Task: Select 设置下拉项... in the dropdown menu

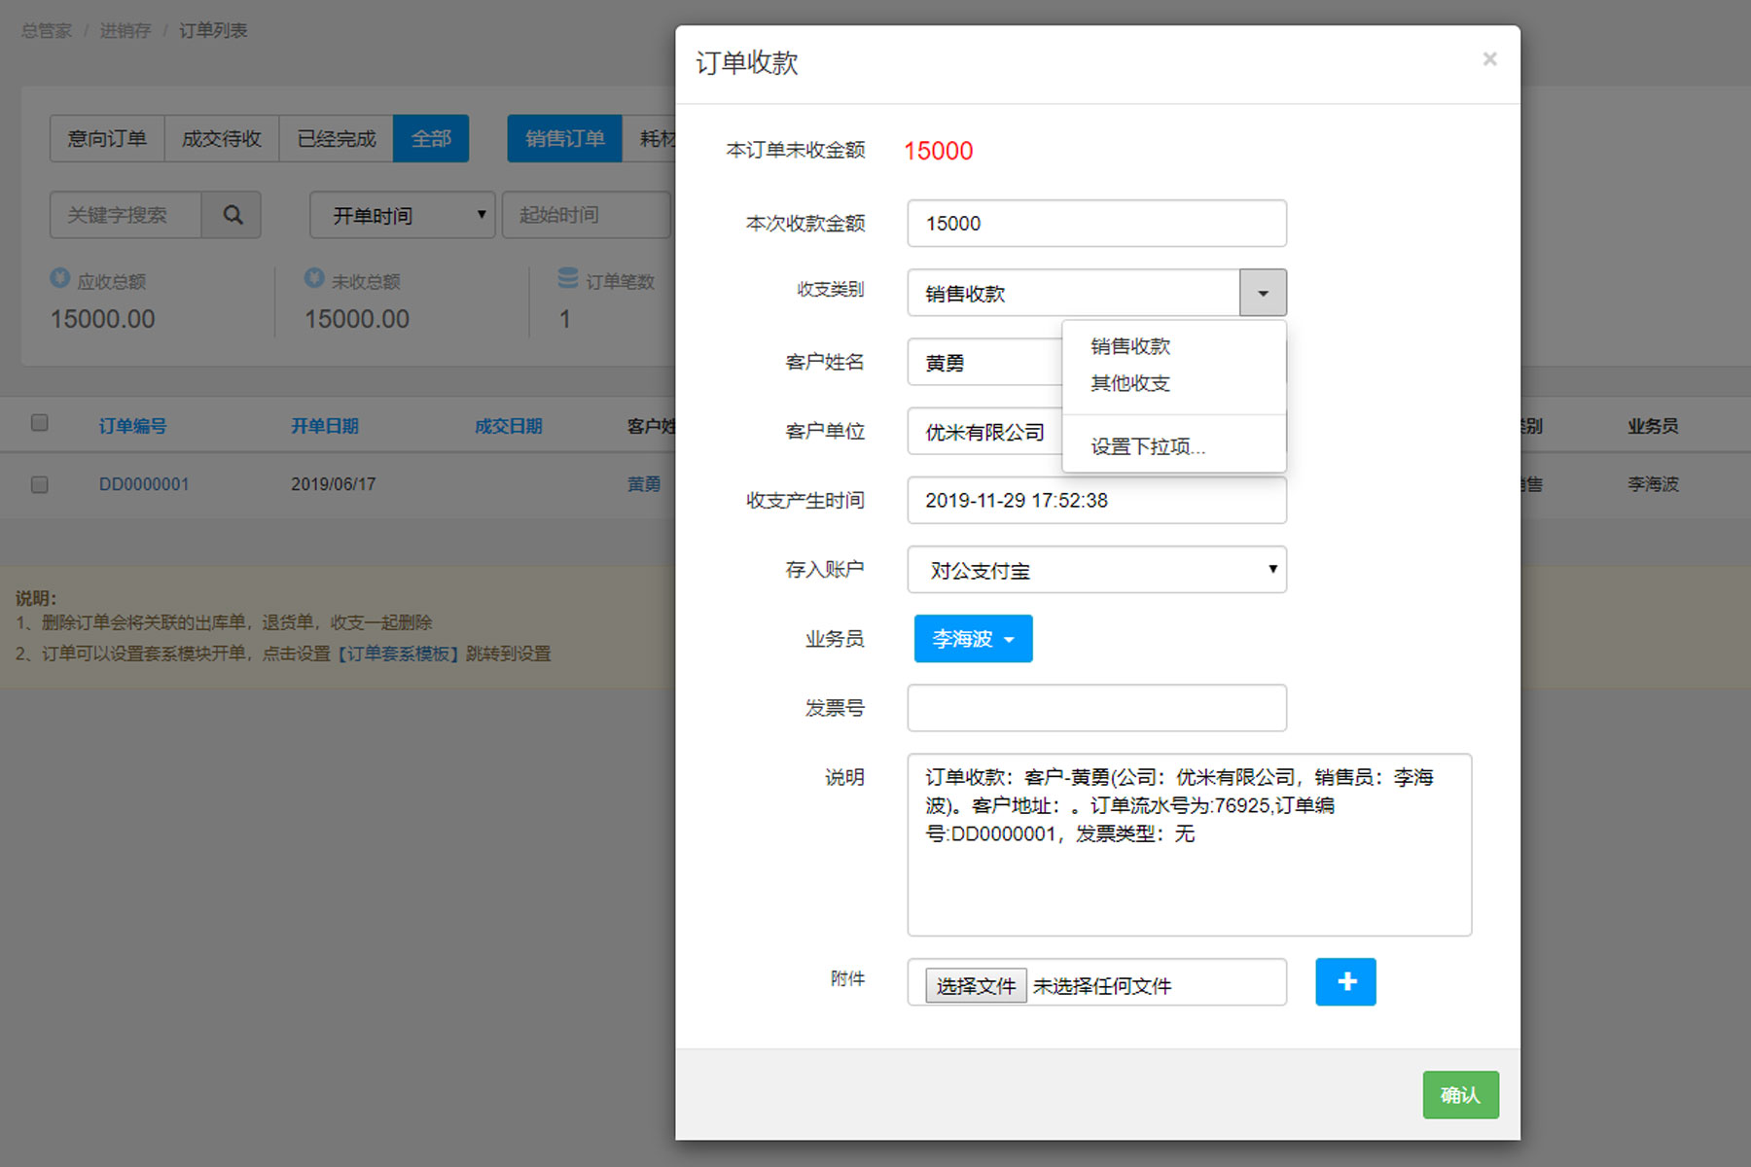Action: (1148, 446)
